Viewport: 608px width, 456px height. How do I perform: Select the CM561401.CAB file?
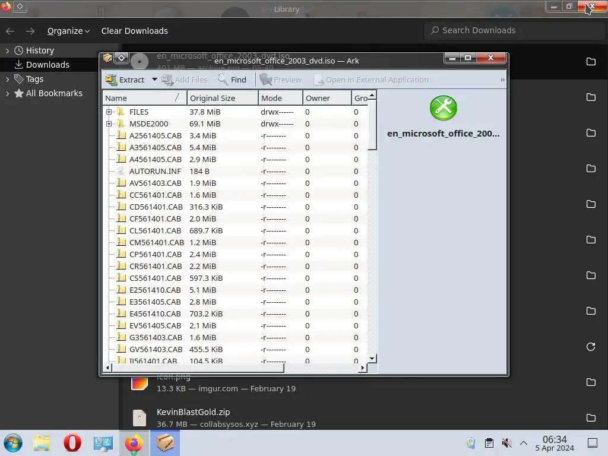point(235,243)
